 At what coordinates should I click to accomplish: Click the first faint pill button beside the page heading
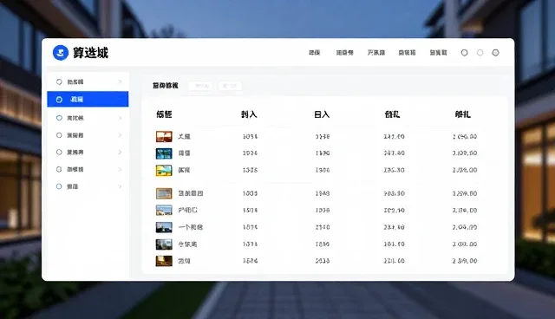(201, 86)
